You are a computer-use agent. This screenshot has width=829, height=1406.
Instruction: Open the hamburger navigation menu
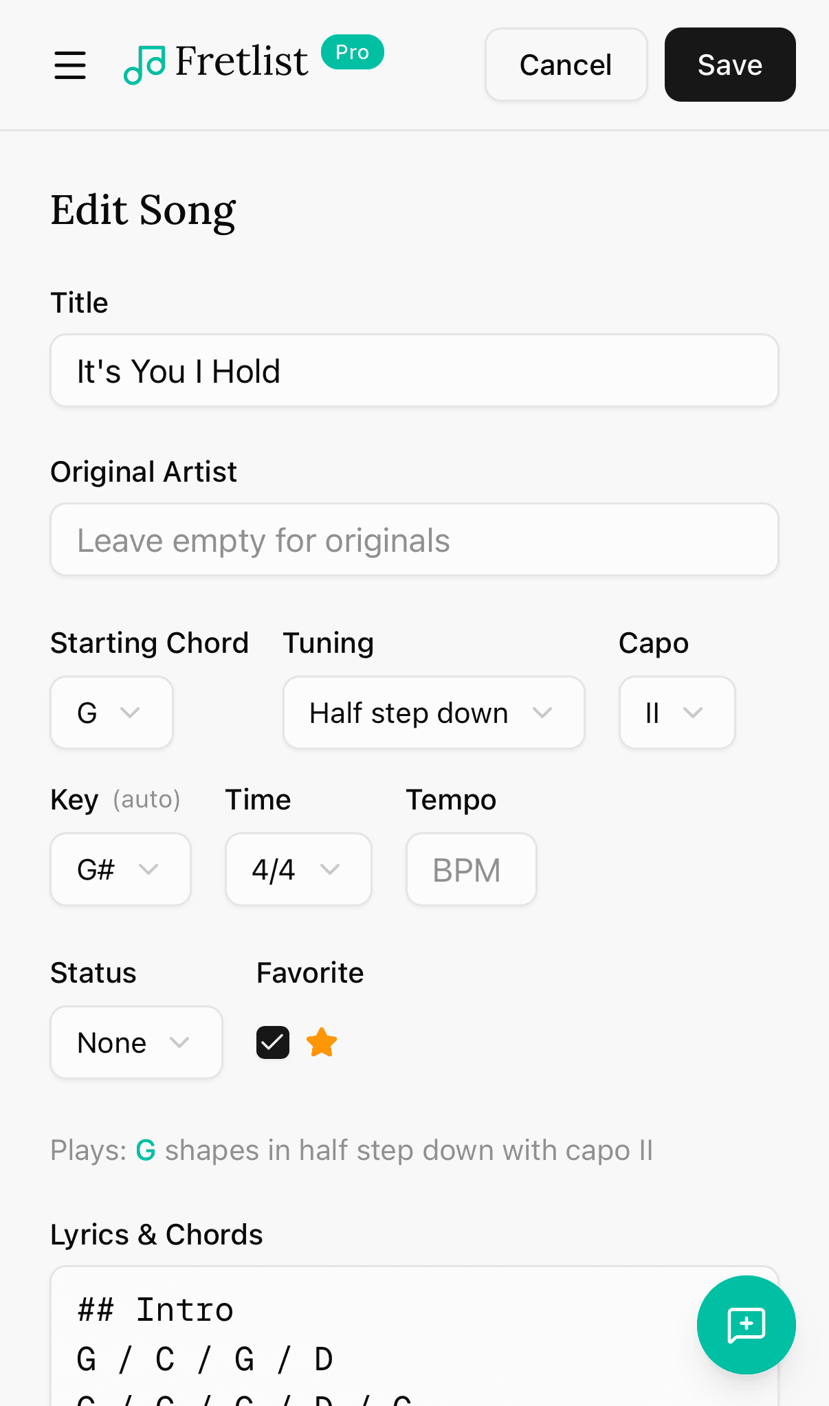click(x=69, y=65)
